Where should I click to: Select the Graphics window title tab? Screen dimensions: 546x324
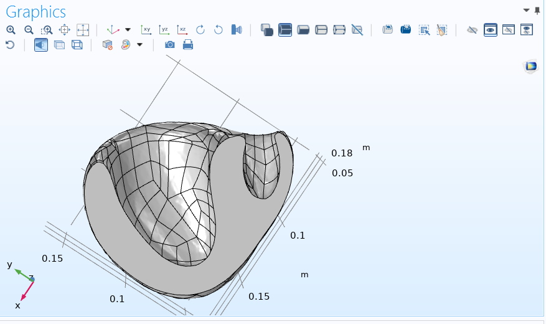(x=35, y=11)
